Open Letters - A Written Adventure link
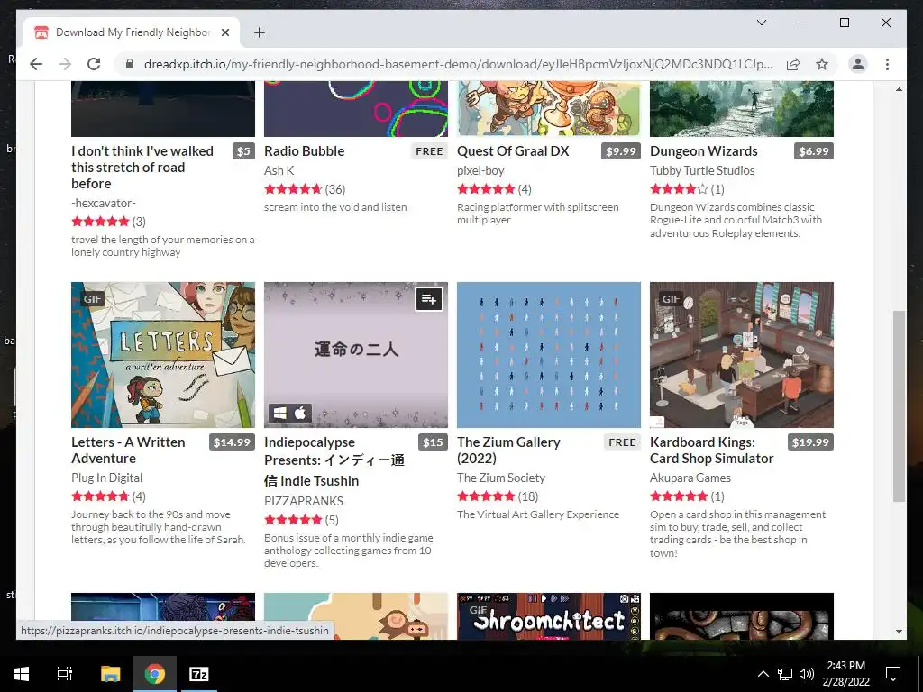The image size is (923, 692). point(128,451)
